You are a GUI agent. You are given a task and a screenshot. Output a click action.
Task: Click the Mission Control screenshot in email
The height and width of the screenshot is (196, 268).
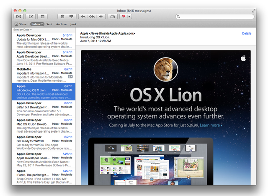pyautogui.click(x=151, y=161)
